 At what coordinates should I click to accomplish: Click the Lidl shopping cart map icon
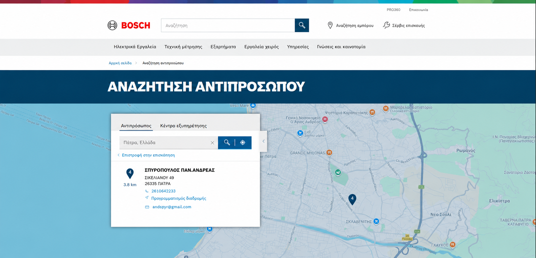pos(300,133)
